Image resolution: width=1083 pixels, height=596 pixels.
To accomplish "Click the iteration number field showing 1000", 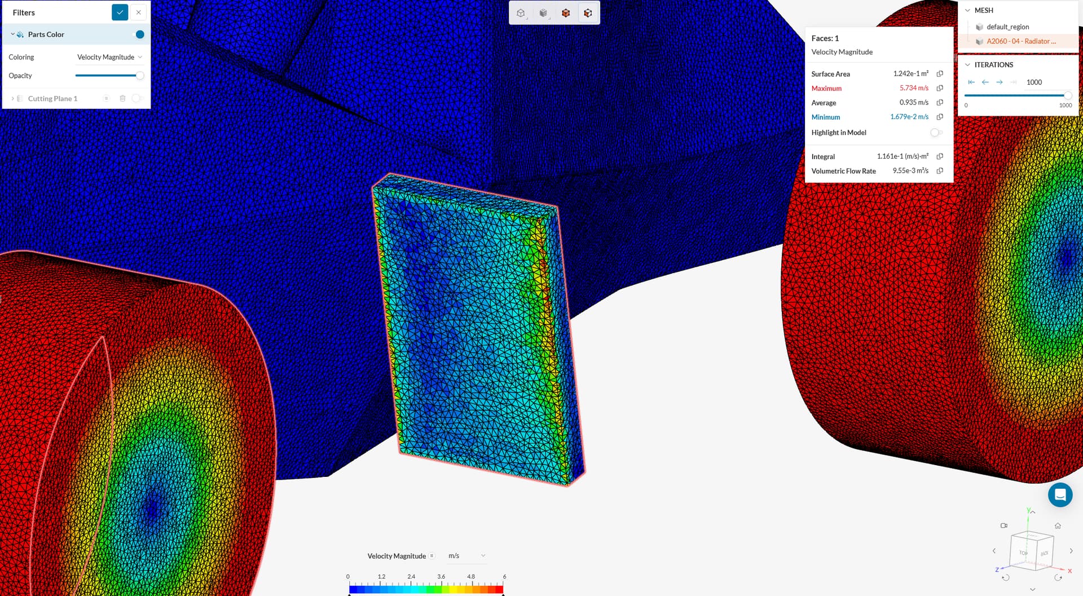I will pos(1034,82).
